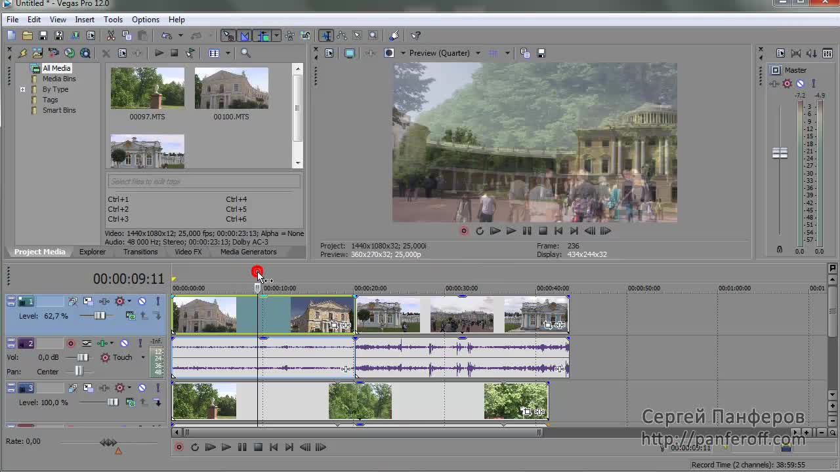840x472 pixels.
Task: Select the Smart Bins folder
Action: click(59, 110)
